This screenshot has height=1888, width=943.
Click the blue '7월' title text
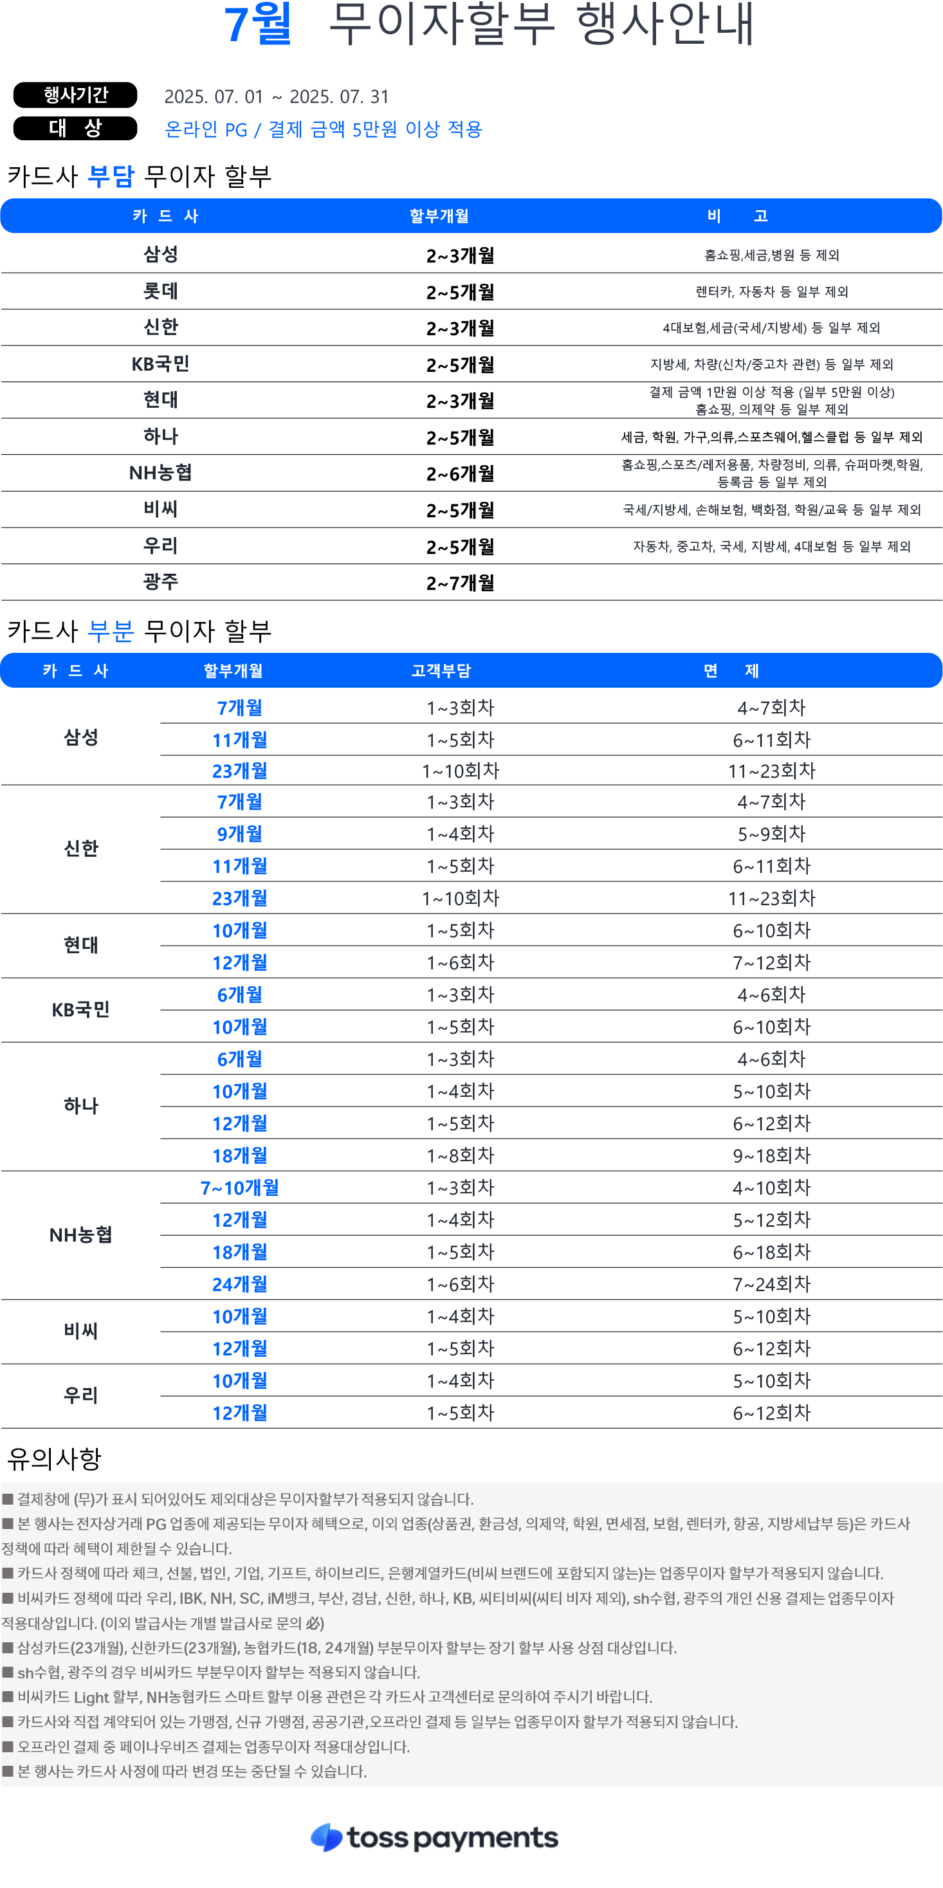tap(258, 24)
